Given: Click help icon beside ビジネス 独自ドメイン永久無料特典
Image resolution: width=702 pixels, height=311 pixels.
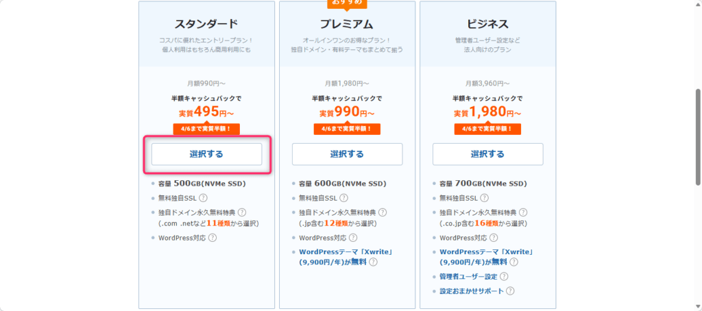Looking at the screenshot, I should [x=523, y=212].
